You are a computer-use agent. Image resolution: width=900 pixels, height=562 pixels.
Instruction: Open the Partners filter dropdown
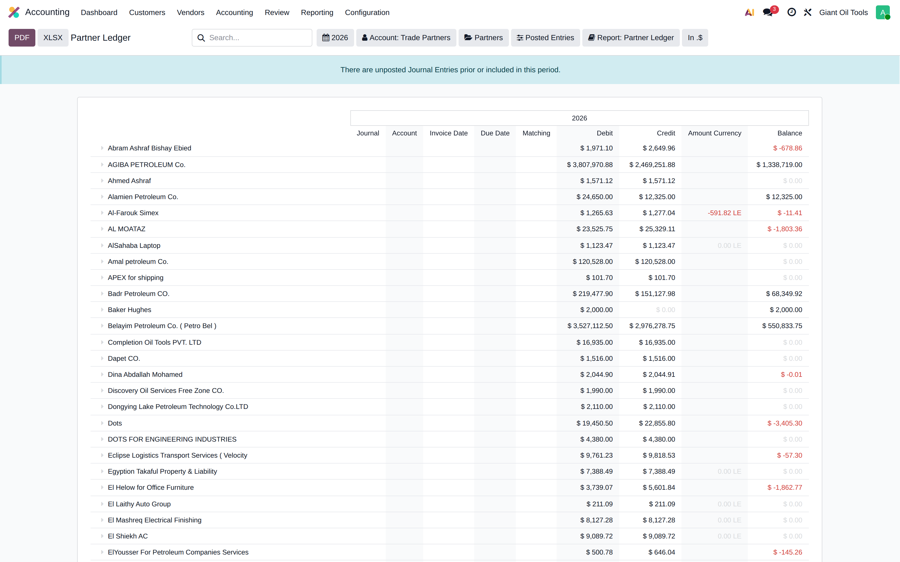coord(483,37)
